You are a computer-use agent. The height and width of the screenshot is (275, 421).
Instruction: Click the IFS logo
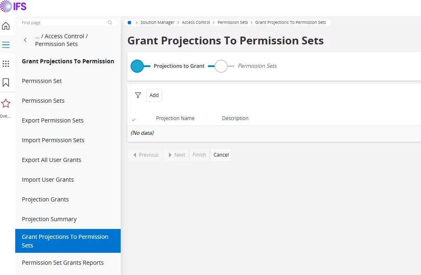click(x=13, y=6)
